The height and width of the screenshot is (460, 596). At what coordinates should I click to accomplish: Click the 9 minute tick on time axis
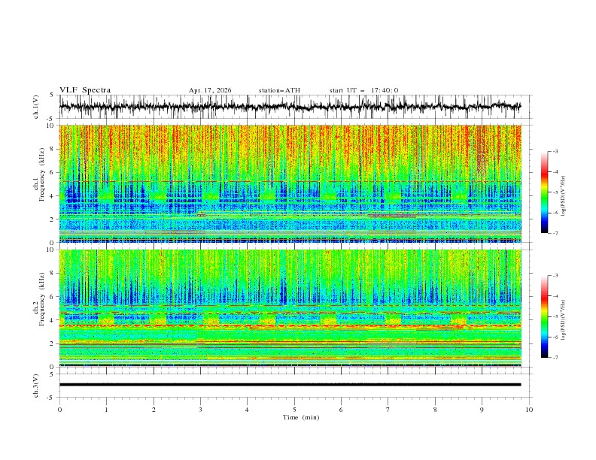coord(482,410)
